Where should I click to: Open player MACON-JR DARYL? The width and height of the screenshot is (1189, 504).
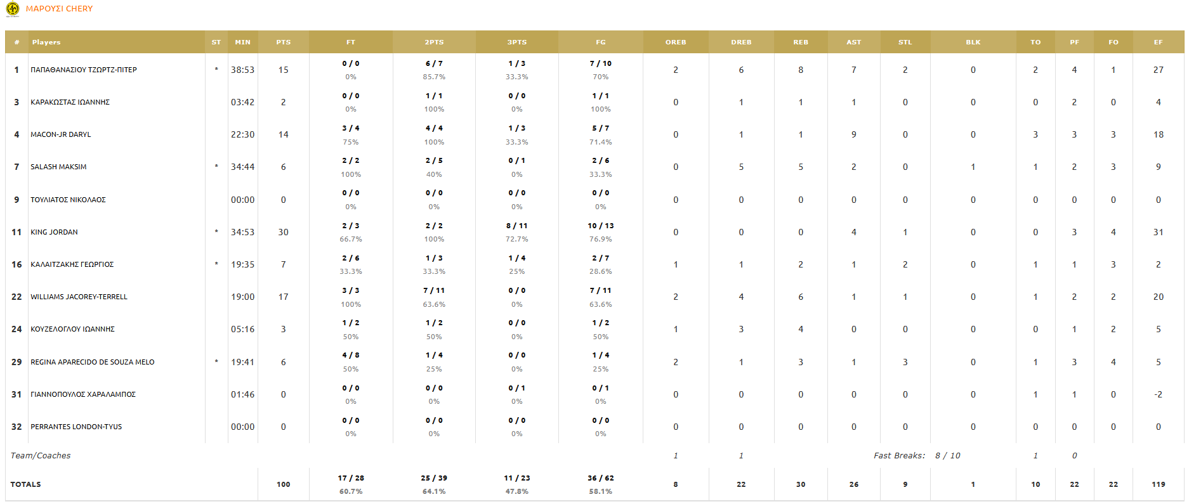point(61,134)
